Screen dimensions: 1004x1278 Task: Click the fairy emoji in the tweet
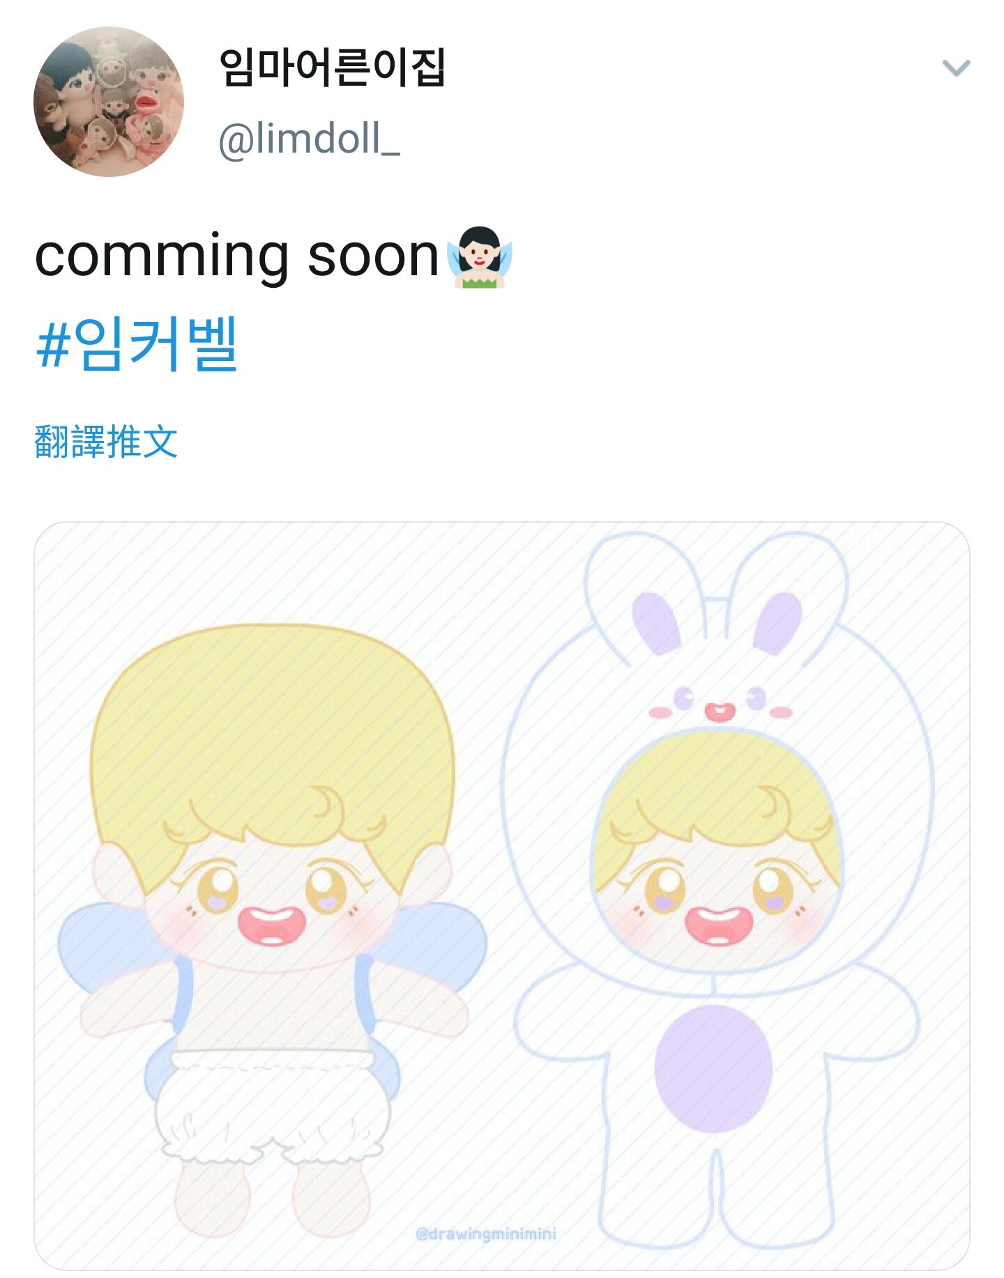point(480,258)
